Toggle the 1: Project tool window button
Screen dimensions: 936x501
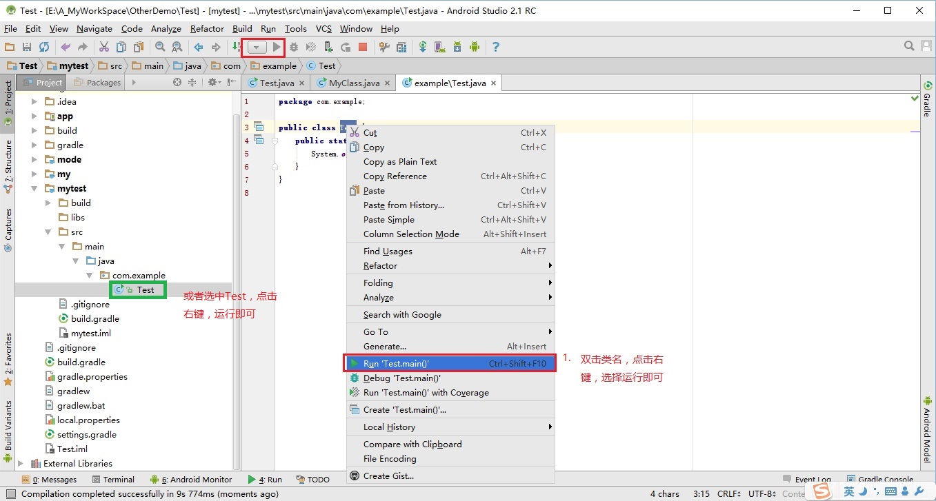(8, 103)
